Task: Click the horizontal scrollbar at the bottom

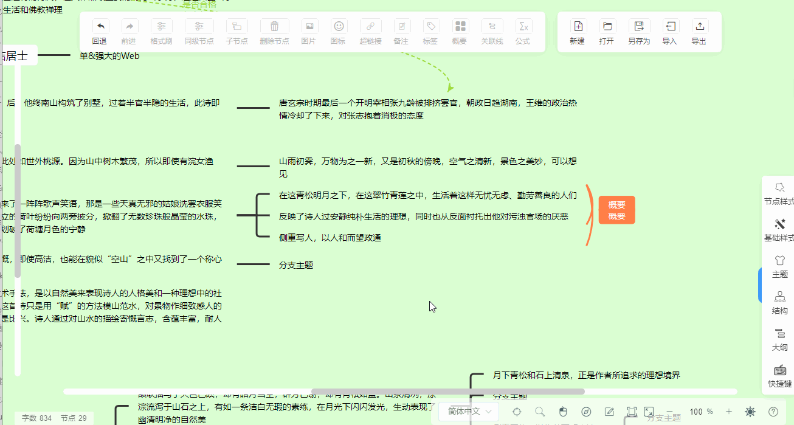Action: [x=447, y=392]
